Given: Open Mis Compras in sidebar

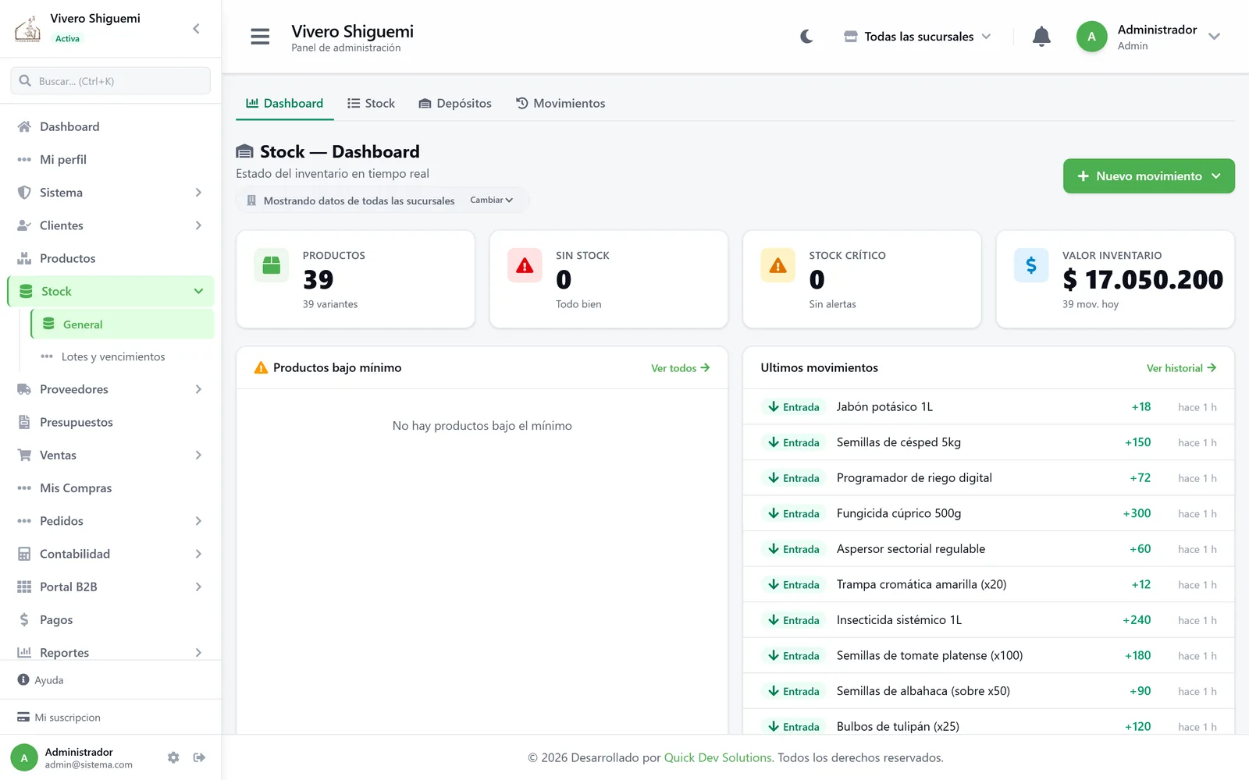Looking at the screenshot, I should (110, 488).
